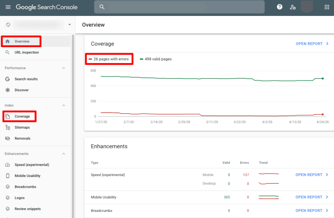This screenshot has width=334, height=218.
Task: Toggle the 26 pages with errors legend
Action: click(x=109, y=59)
